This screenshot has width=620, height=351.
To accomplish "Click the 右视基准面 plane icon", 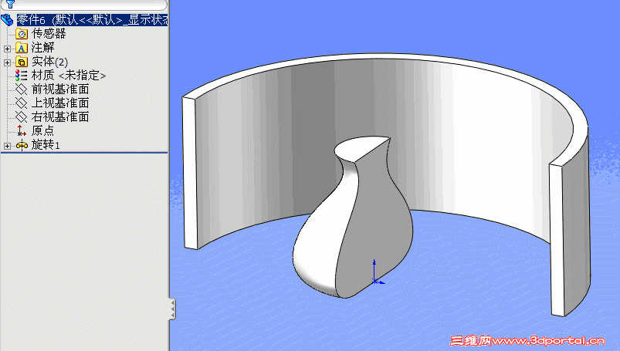I will (x=22, y=117).
